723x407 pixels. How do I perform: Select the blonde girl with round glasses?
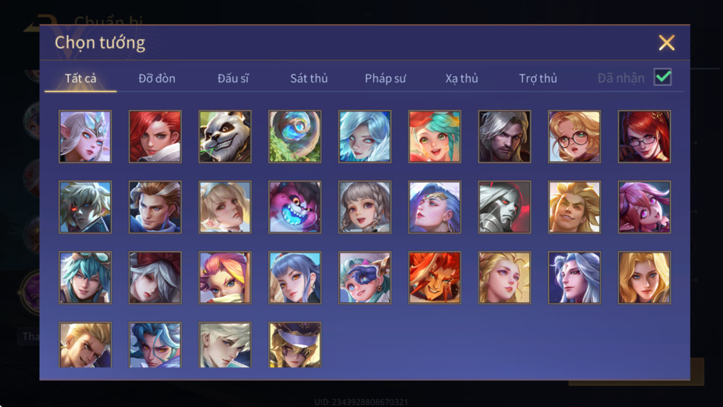click(x=574, y=137)
